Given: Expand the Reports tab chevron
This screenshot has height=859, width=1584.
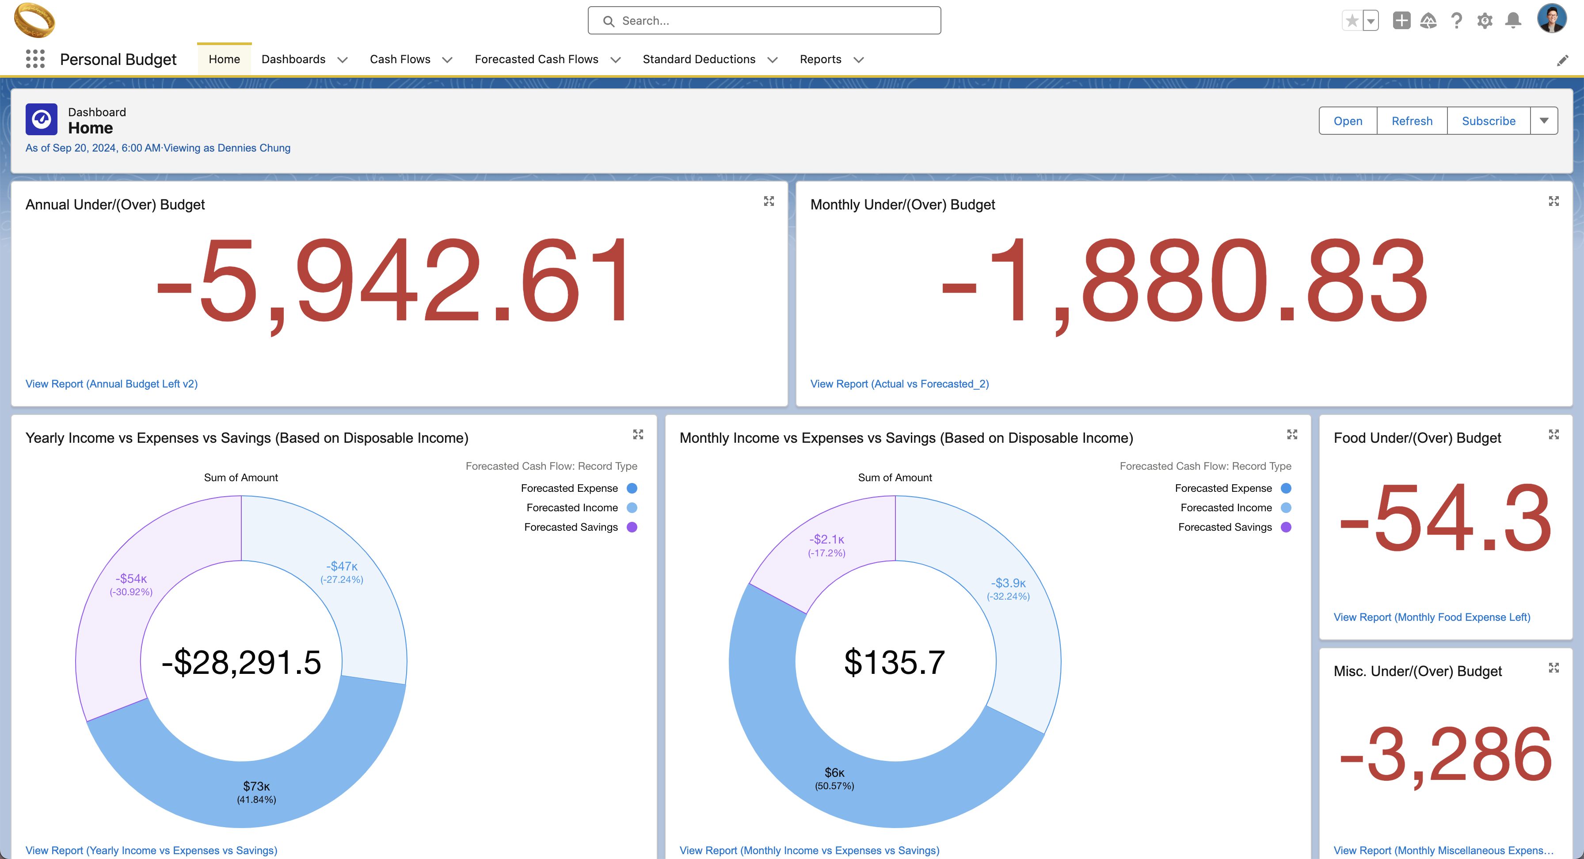Looking at the screenshot, I should tap(858, 60).
